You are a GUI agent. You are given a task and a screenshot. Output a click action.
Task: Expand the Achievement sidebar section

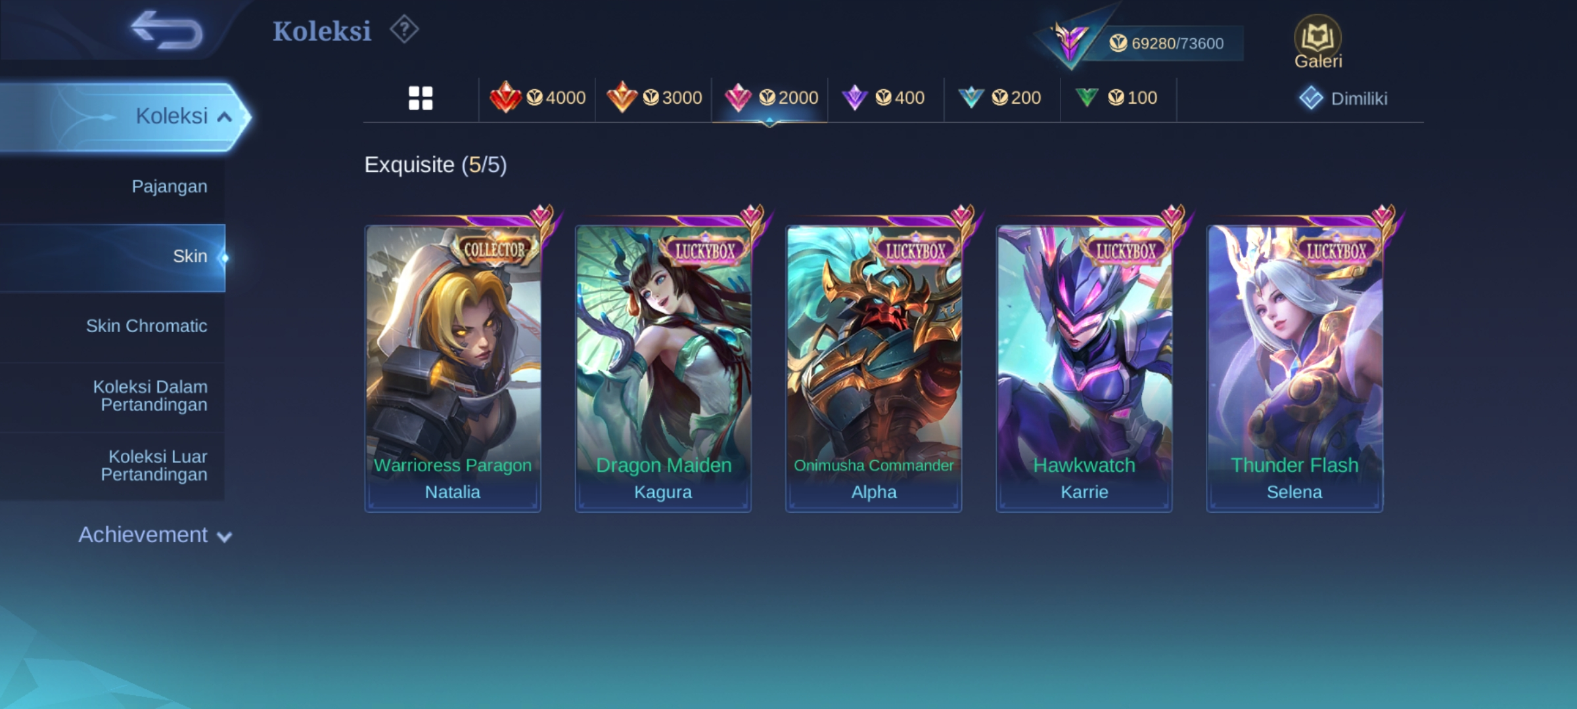click(155, 535)
